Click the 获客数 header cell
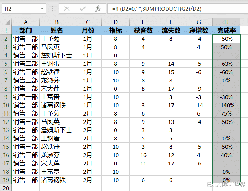The width and height of the screenshot is (248, 191). pyautogui.click(x=143, y=30)
